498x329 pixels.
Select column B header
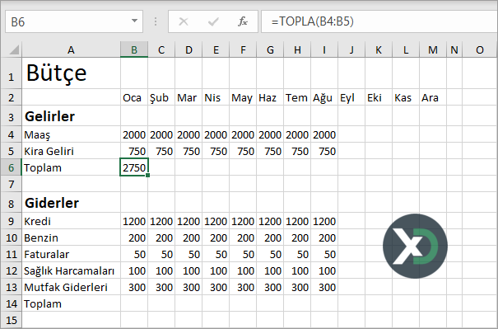(134, 49)
